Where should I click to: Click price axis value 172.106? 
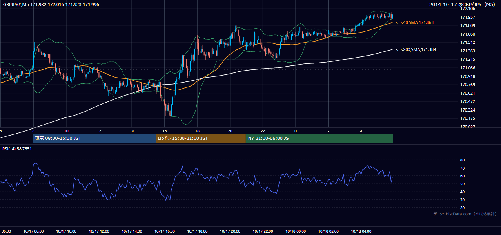[x=468, y=9]
